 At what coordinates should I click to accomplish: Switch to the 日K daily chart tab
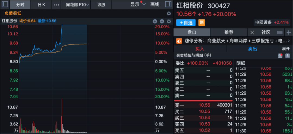[x=41, y=5]
